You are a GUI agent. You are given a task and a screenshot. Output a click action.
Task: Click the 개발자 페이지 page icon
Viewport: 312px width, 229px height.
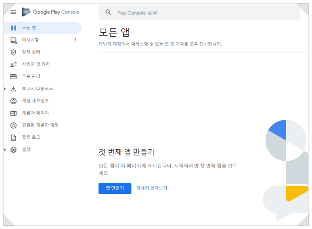tap(13, 113)
